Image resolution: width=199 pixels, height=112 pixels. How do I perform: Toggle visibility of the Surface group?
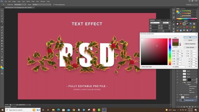(178, 82)
